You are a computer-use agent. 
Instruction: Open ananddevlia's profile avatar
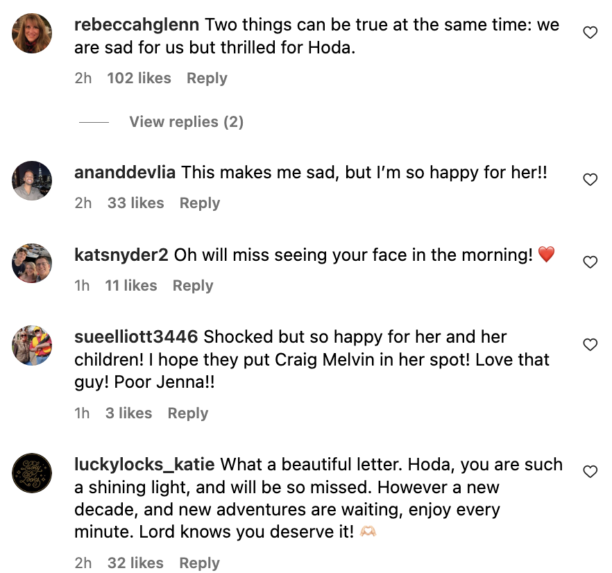(x=31, y=180)
